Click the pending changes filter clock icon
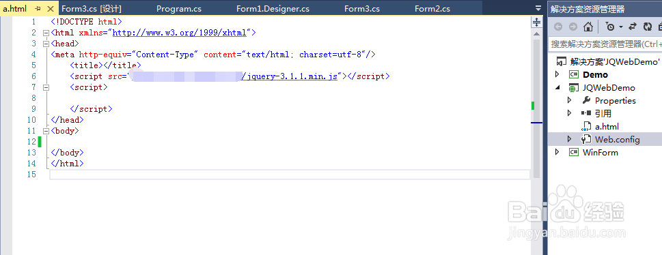Viewport: 662px width, 255px height. tap(611, 27)
